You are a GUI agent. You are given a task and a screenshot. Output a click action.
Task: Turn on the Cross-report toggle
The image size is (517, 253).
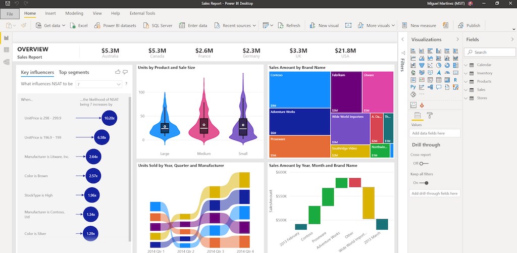(423, 163)
